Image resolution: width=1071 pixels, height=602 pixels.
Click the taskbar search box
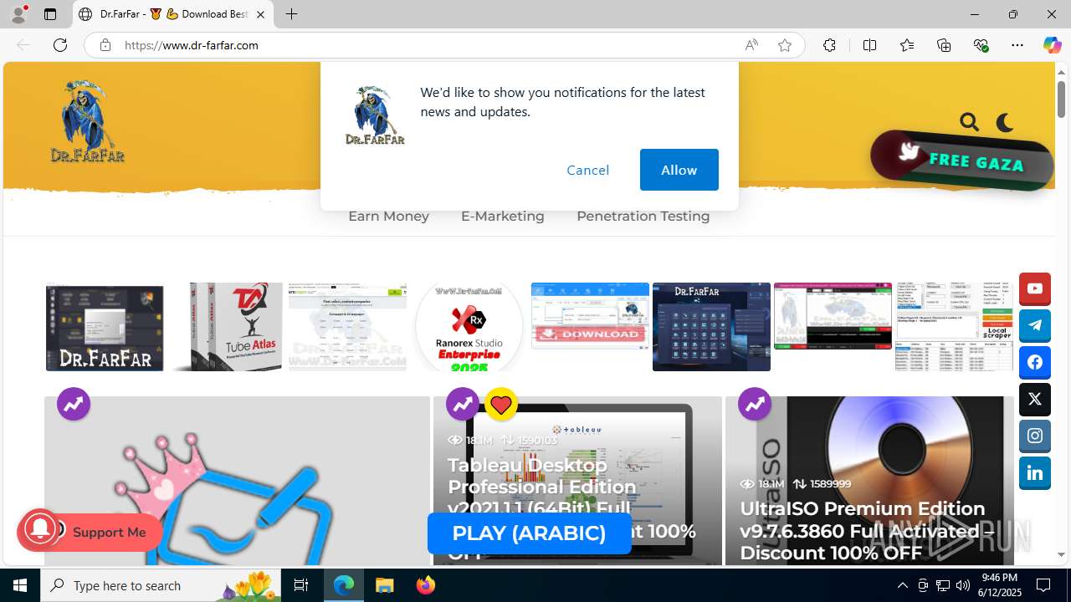tap(161, 585)
